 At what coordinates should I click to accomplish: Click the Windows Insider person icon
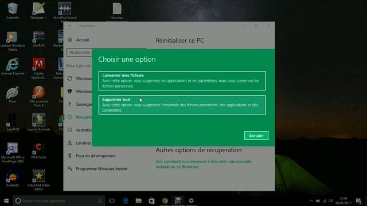[70, 168]
